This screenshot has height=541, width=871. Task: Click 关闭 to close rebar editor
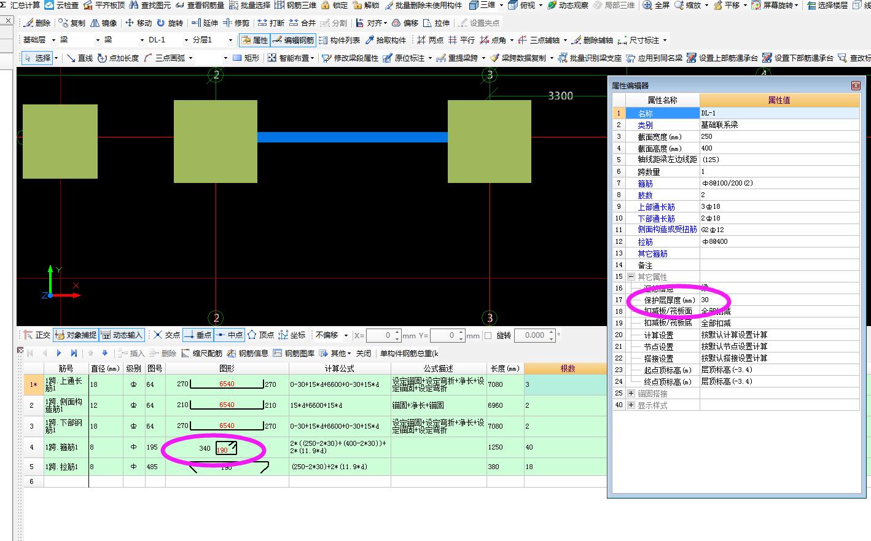pyautogui.click(x=364, y=353)
